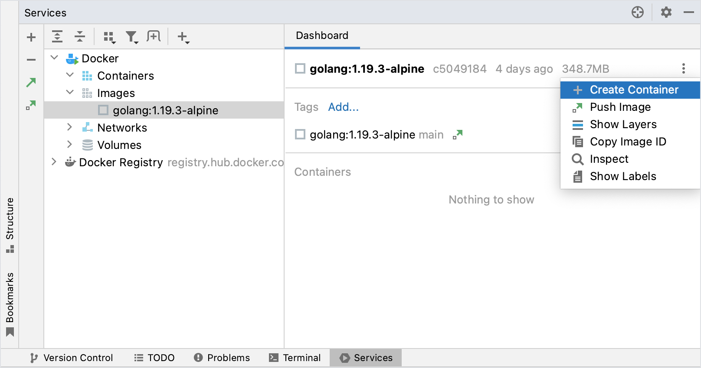This screenshot has height=368, width=701.
Task: Expand the Docker Registry node
Action: pyautogui.click(x=54, y=161)
